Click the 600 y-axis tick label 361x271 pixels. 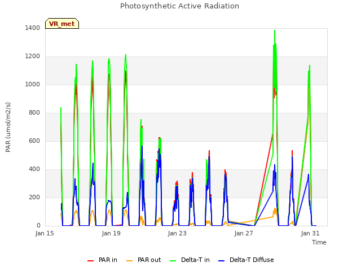[34, 141]
